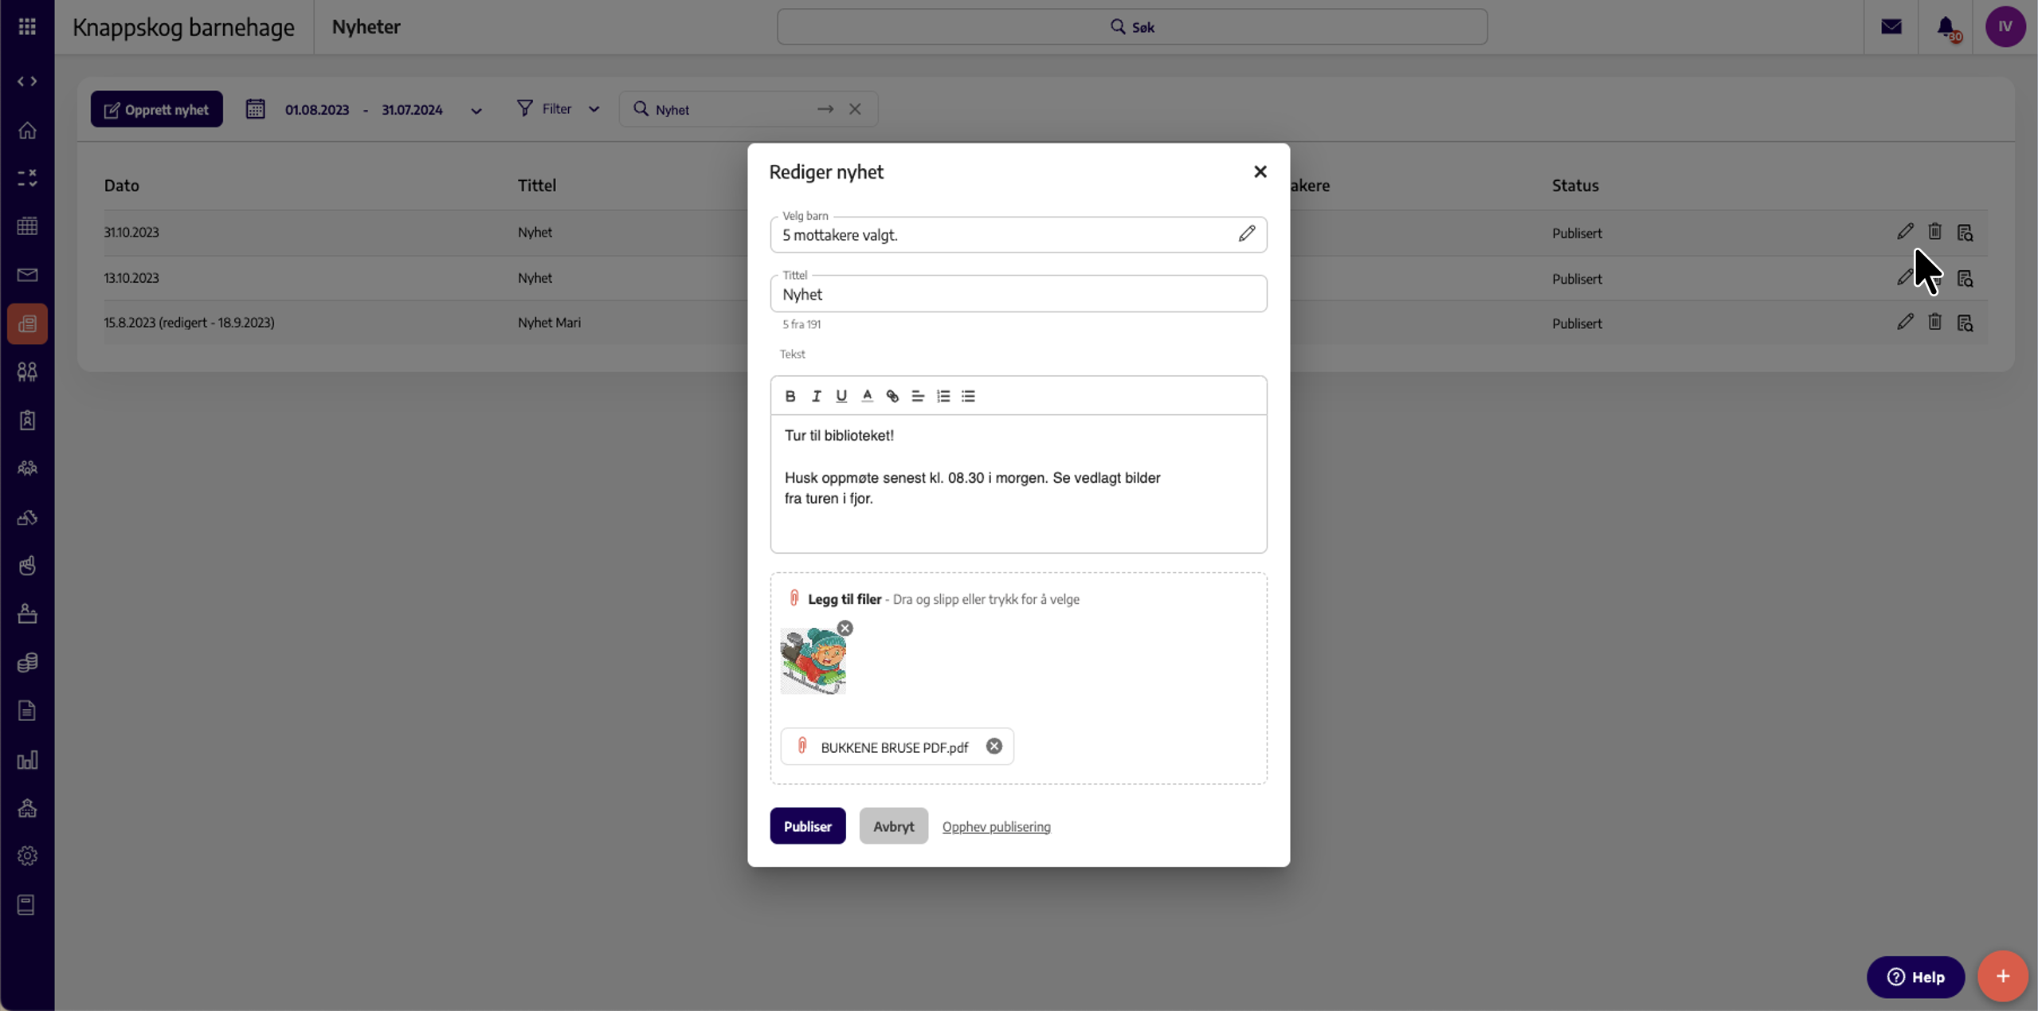Click the Avbryt button
This screenshot has height=1011, width=2038.
[894, 826]
